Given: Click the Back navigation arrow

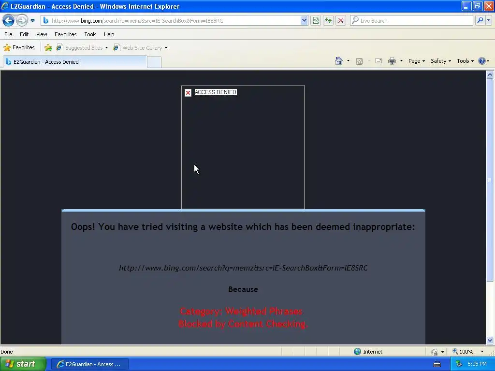Looking at the screenshot, I should click(x=8, y=21).
